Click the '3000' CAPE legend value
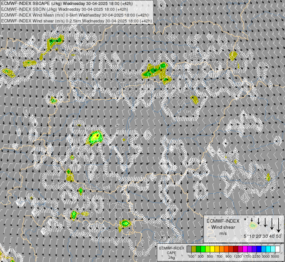285x262 pixels. pyautogui.click(x=266, y=256)
